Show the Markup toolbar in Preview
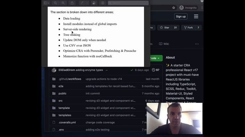 [x=103, y=3]
